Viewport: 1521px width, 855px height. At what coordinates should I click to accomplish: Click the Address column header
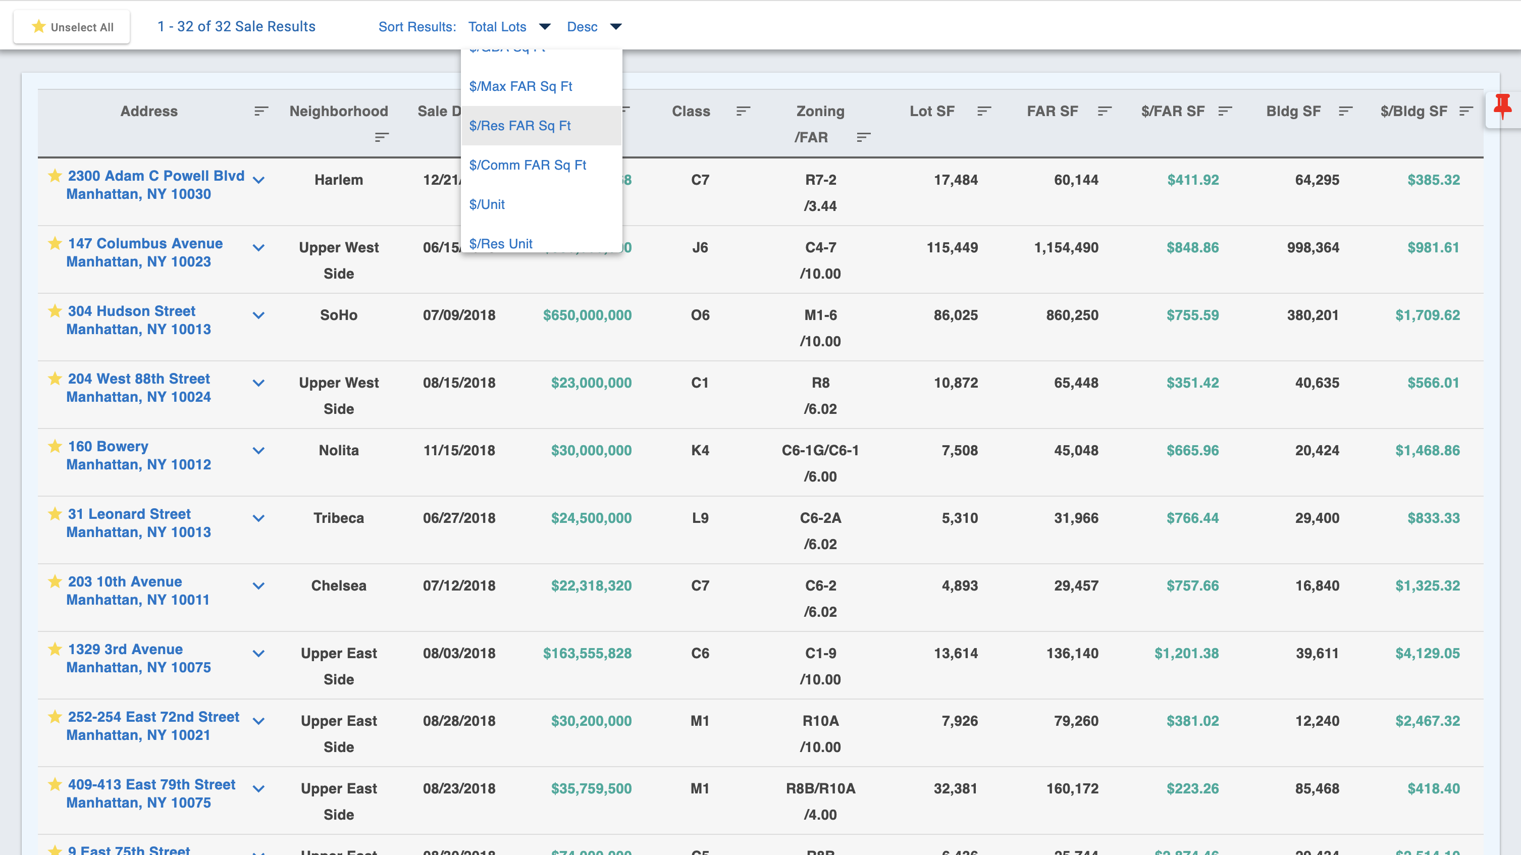(149, 111)
